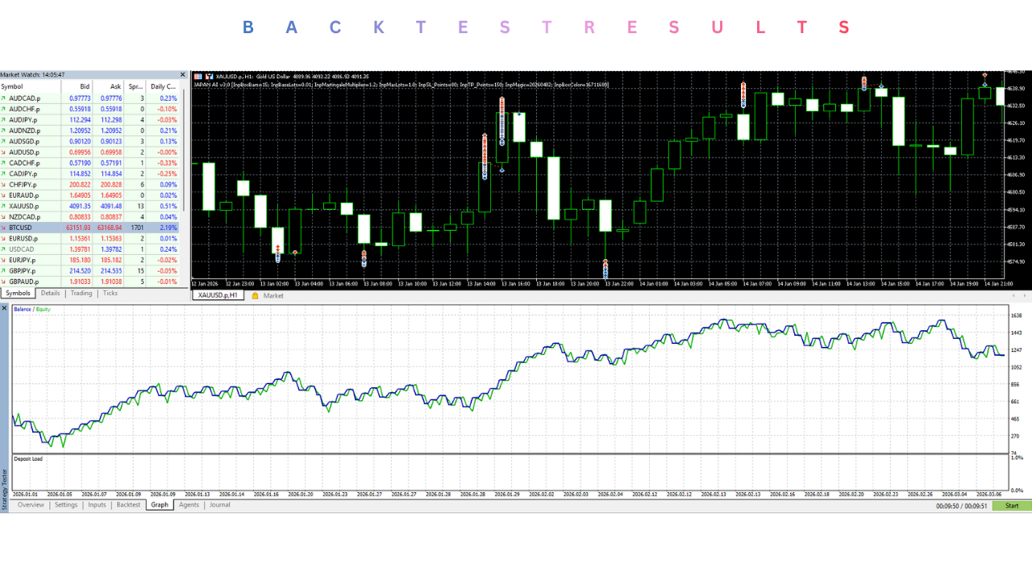1032x581 pixels.
Task: Click the up-arrow icon beside AUDCAD.p
Action: point(3,98)
